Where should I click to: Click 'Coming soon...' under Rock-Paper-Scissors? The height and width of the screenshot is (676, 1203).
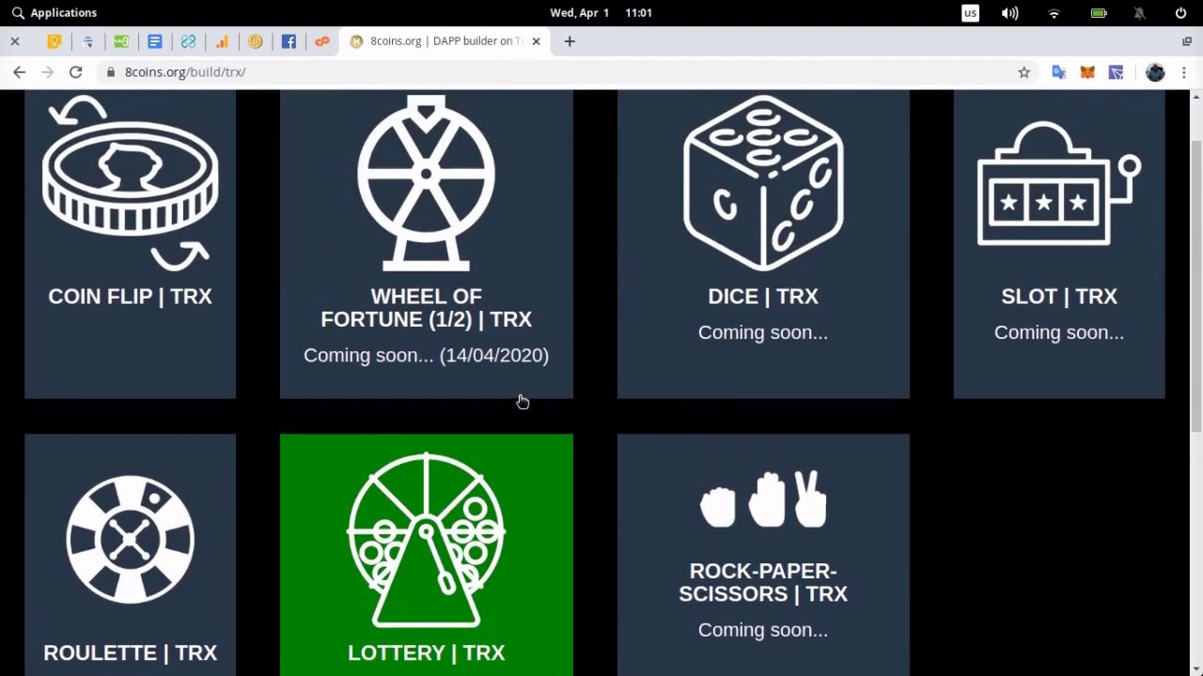tap(763, 630)
